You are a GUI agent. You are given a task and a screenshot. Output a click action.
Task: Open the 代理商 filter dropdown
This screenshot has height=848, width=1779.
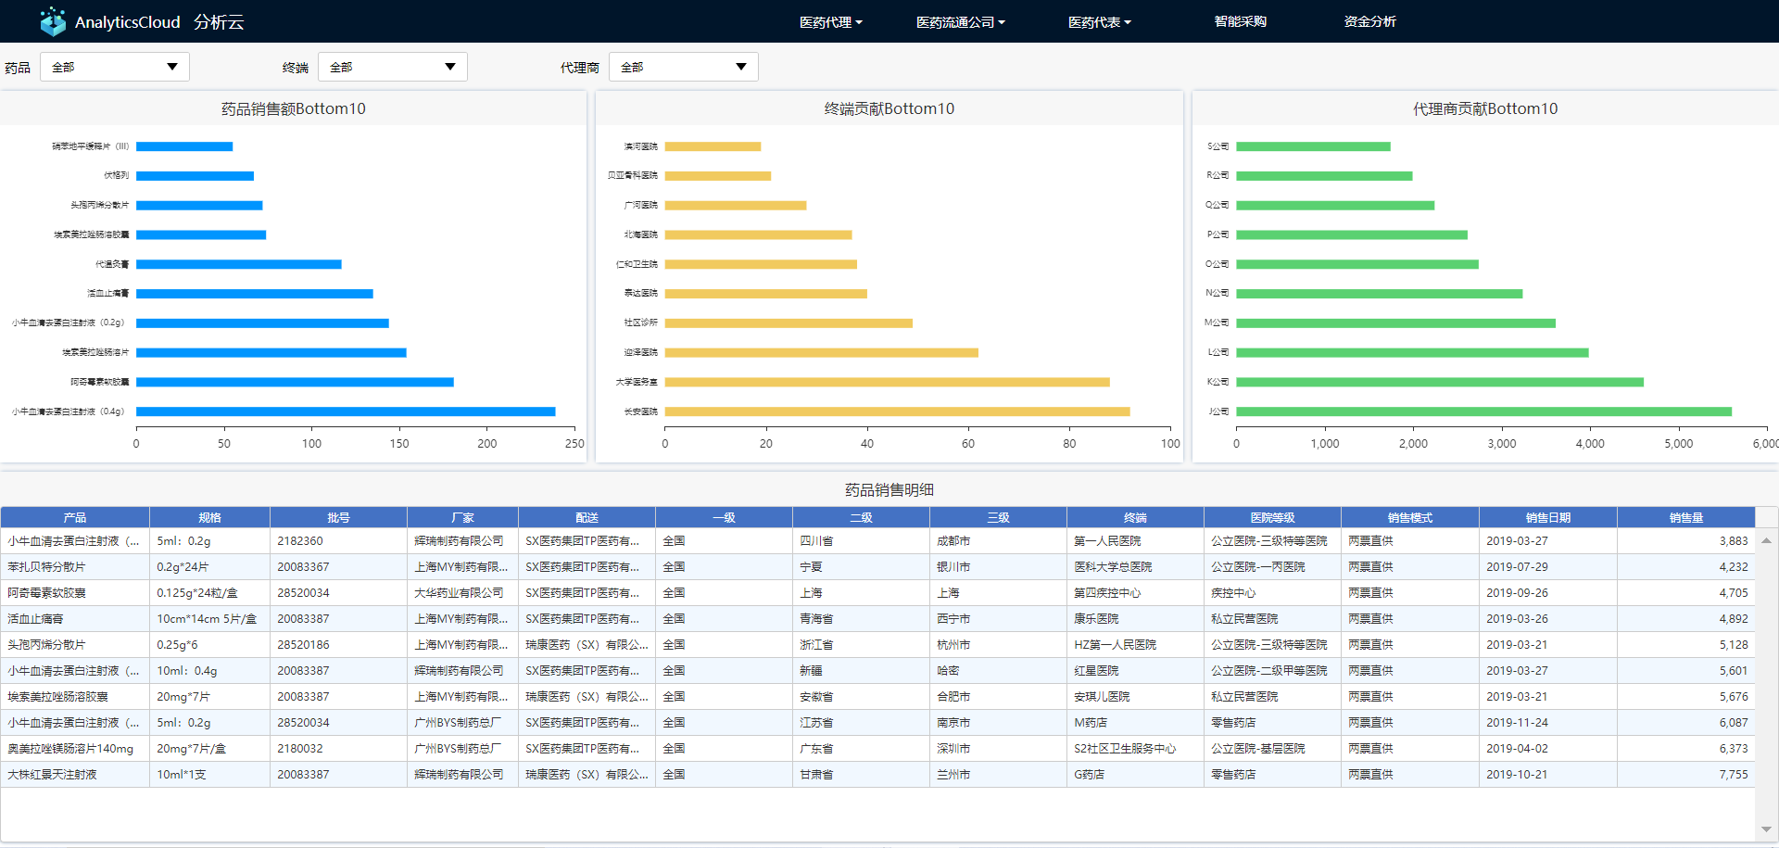[x=684, y=67]
